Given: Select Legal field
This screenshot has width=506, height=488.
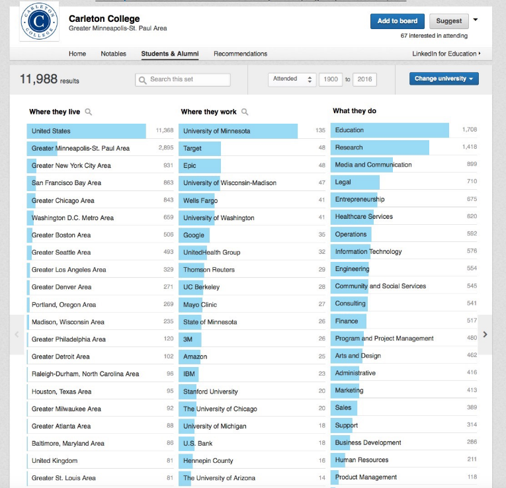Looking at the screenshot, I should pos(403,182).
